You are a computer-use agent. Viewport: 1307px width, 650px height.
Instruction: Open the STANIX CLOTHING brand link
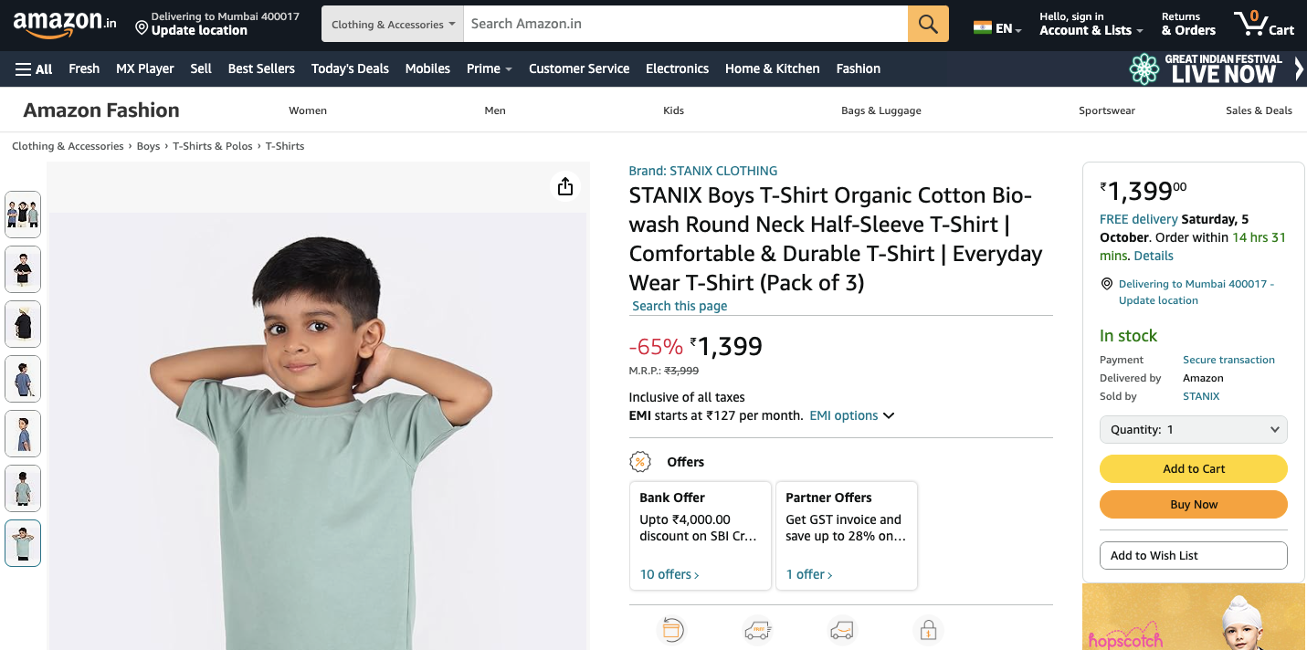click(702, 171)
